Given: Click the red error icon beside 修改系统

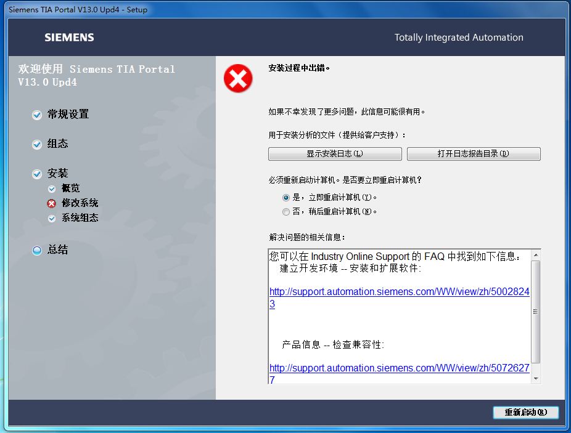Looking at the screenshot, I should point(52,203).
